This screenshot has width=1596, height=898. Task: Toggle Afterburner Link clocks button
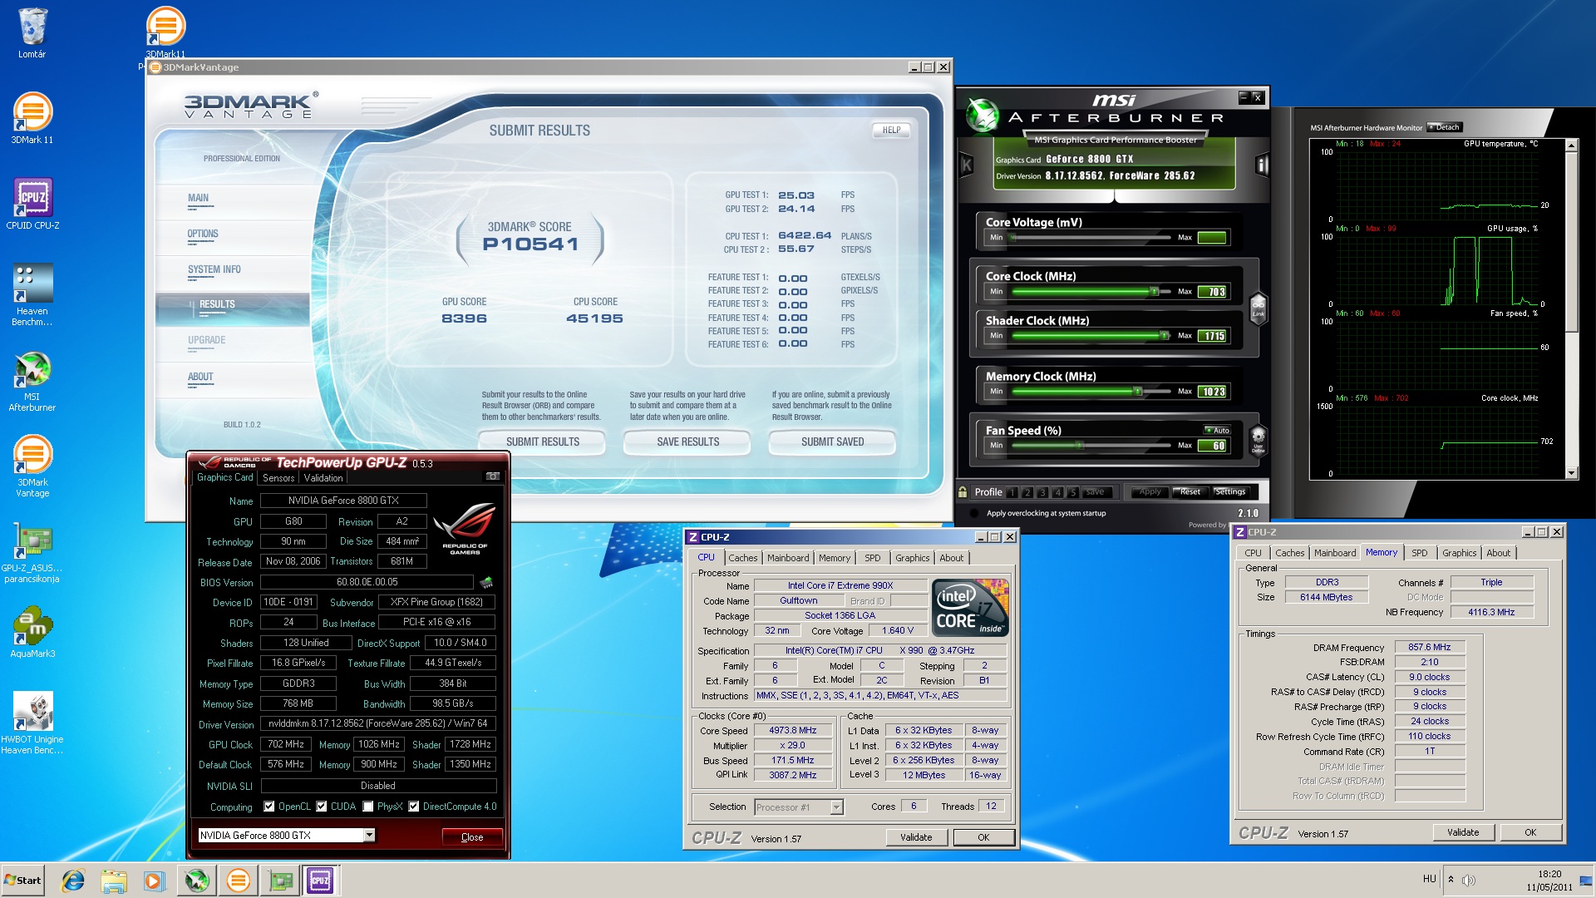1258,308
